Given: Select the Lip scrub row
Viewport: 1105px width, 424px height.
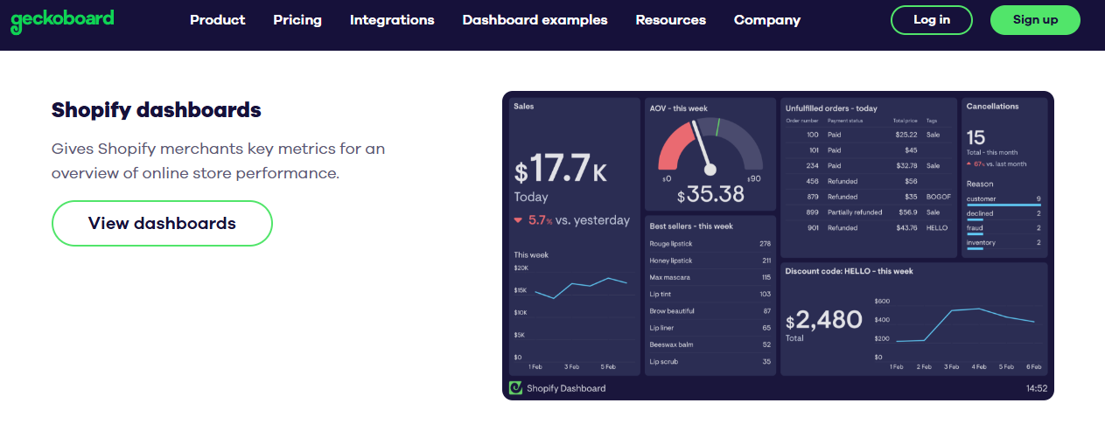Looking at the screenshot, I should [x=710, y=361].
